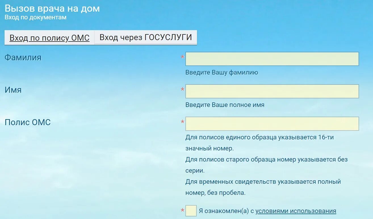Open the Вход через ГОСУСЛУГИ tab
The width and height of the screenshot is (373, 219).
click(x=146, y=38)
